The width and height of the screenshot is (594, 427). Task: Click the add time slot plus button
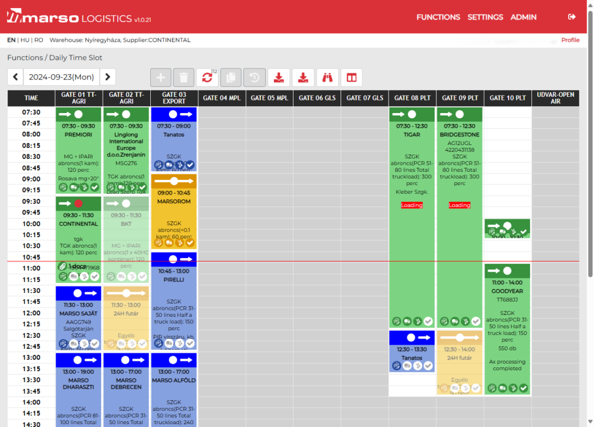point(161,78)
